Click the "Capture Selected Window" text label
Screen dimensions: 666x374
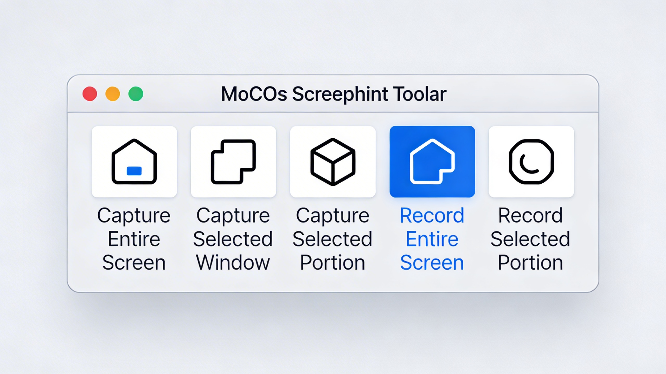pos(233,239)
